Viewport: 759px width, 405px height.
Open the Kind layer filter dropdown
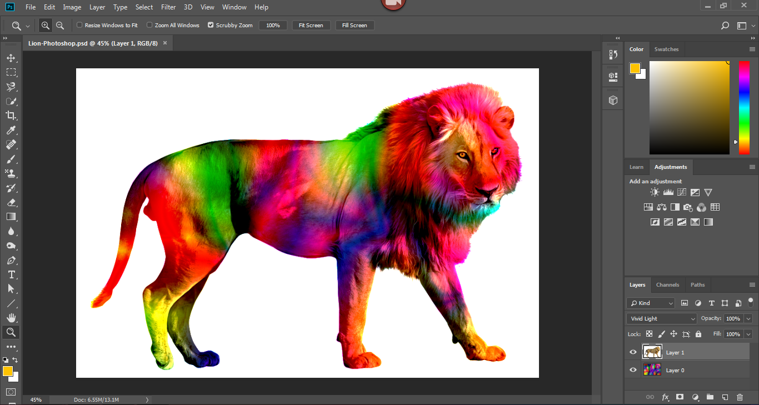[x=651, y=303]
